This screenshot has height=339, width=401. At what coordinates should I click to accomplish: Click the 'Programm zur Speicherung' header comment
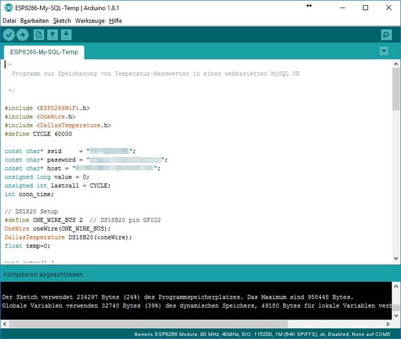tap(155, 74)
